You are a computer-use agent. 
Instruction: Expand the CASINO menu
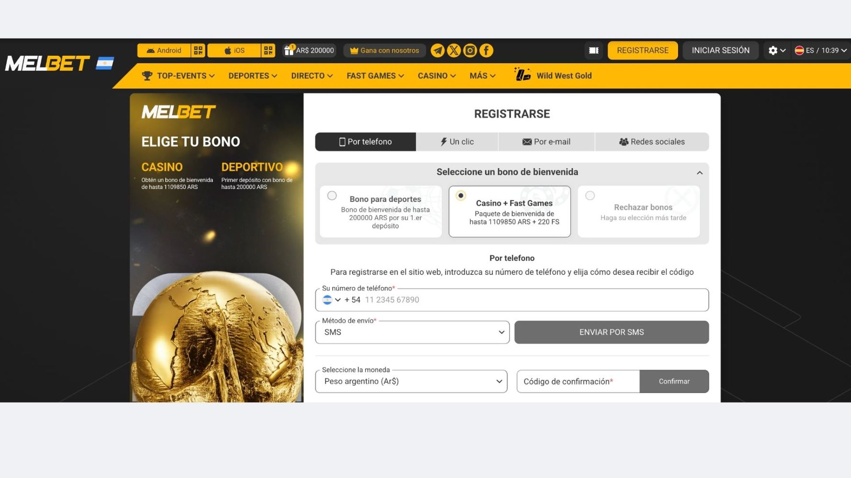click(x=437, y=76)
